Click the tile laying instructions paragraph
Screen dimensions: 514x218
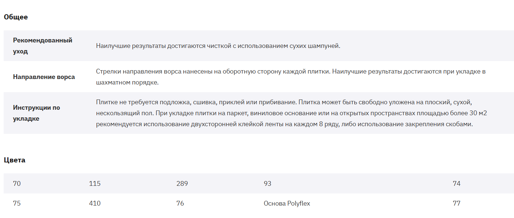292,113
